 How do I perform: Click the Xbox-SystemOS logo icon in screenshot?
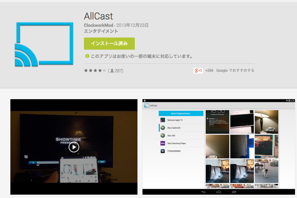[x=163, y=128]
